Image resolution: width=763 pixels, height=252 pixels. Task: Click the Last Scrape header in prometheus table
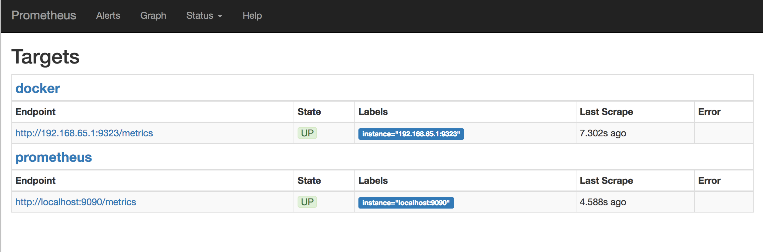coord(606,180)
